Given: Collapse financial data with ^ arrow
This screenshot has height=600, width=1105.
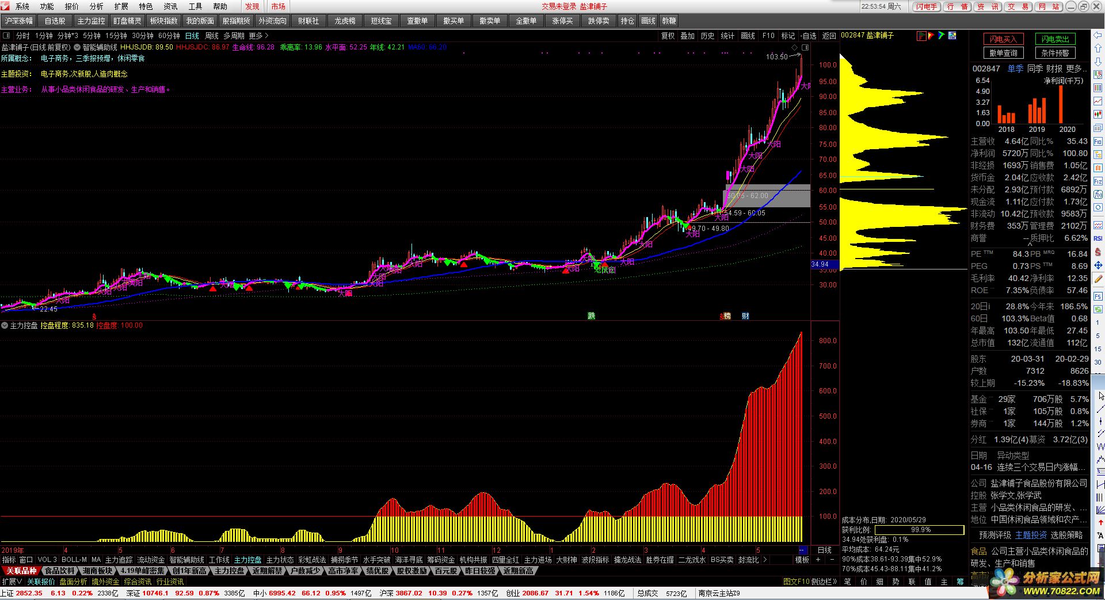Looking at the screenshot, I should [1030, 244].
